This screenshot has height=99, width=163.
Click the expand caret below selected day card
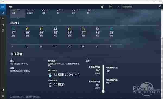coord(18,18)
